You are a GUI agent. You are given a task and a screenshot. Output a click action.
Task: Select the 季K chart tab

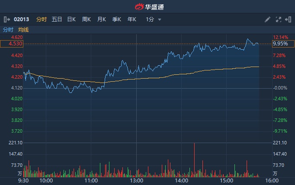[117, 19]
